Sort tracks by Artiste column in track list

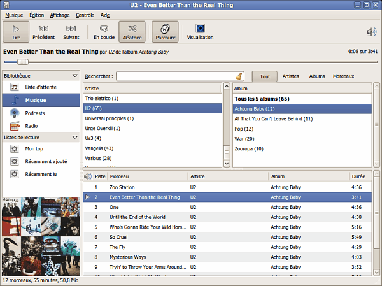tap(228, 176)
